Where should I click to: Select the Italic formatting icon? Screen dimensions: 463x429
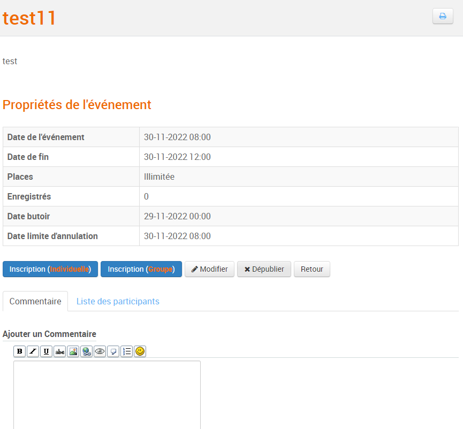tap(33, 351)
